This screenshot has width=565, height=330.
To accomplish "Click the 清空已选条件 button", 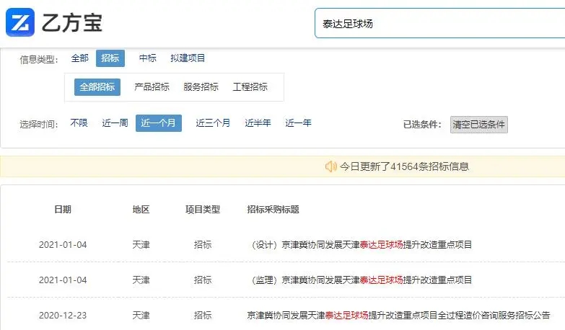I will click(x=479, y=125).
